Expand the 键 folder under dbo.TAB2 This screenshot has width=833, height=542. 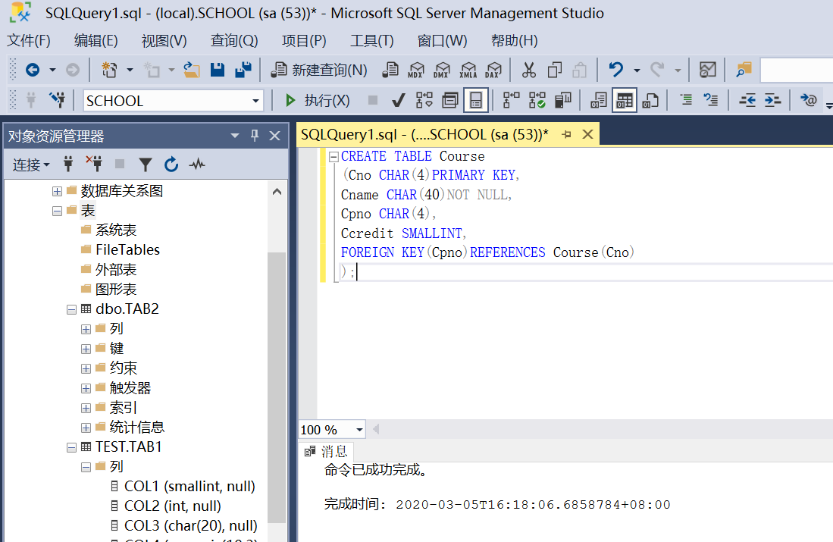pos(86,349)
